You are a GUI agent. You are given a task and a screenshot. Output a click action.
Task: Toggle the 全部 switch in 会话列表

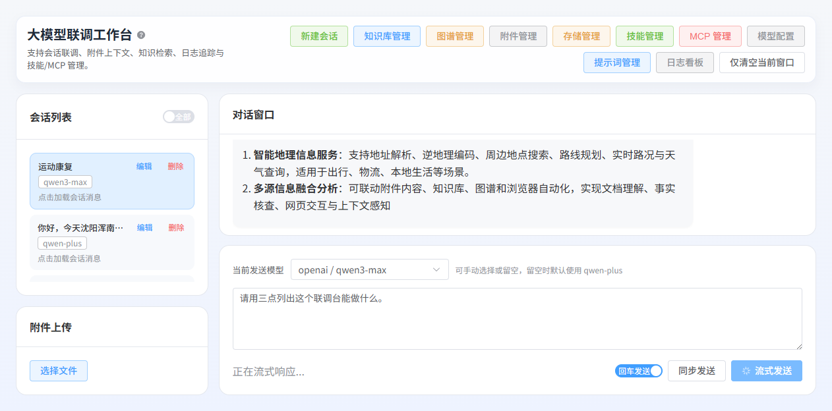178,117
